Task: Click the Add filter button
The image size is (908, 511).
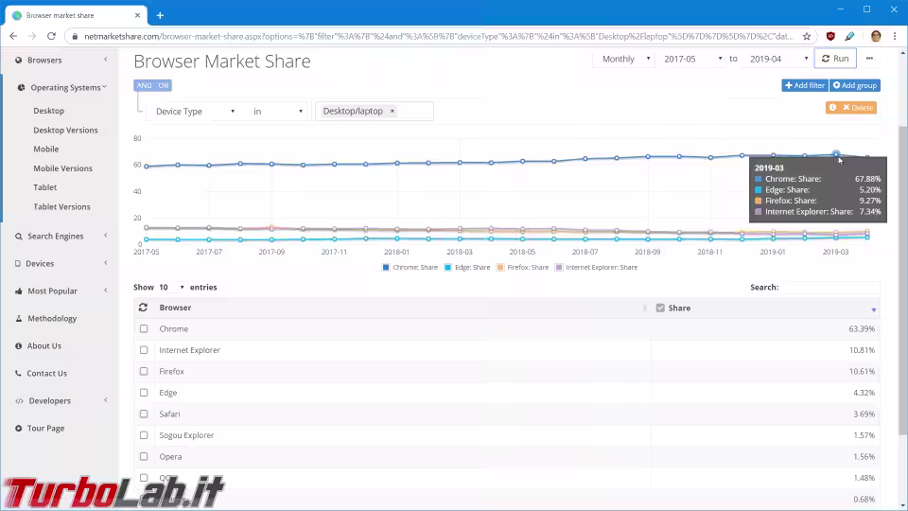Action: [804, 85]
